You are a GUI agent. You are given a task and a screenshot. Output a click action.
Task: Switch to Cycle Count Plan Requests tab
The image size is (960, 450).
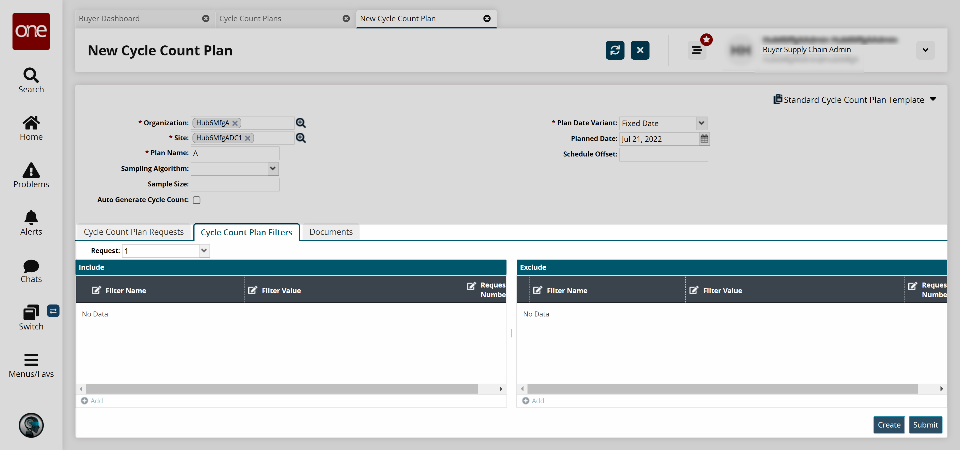[133, 232]
